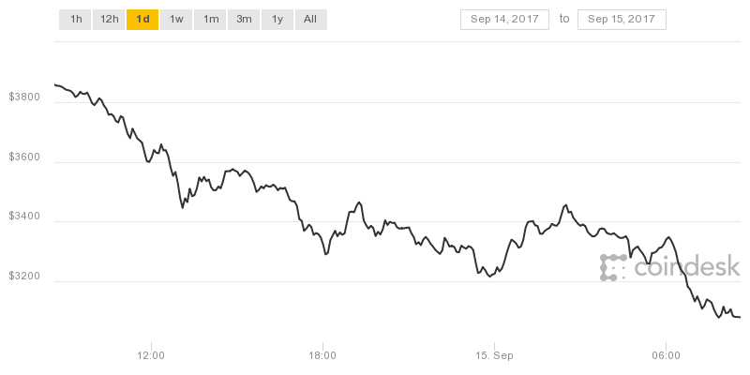Choose the 1m time range
Image resolution: width=750 pixels, height=375 pixels.
[210, 20]
